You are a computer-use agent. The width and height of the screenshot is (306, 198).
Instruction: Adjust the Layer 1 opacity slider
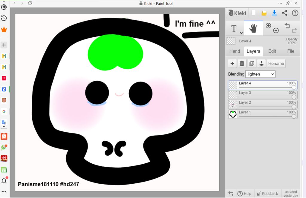267,116
